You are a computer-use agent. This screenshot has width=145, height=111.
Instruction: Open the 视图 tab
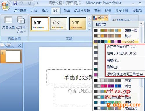[108, 10]
